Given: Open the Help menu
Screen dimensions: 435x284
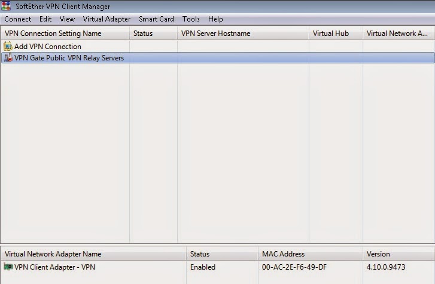Looking at the screenshot, I should point(215,19).
